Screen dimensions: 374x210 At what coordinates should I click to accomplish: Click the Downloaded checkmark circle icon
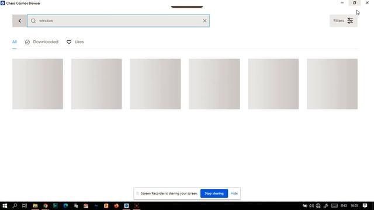[27, 42]
